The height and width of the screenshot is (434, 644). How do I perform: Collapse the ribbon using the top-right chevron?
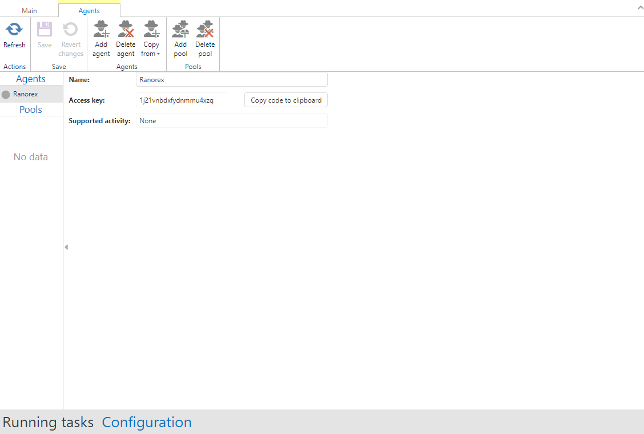[639, 8]
